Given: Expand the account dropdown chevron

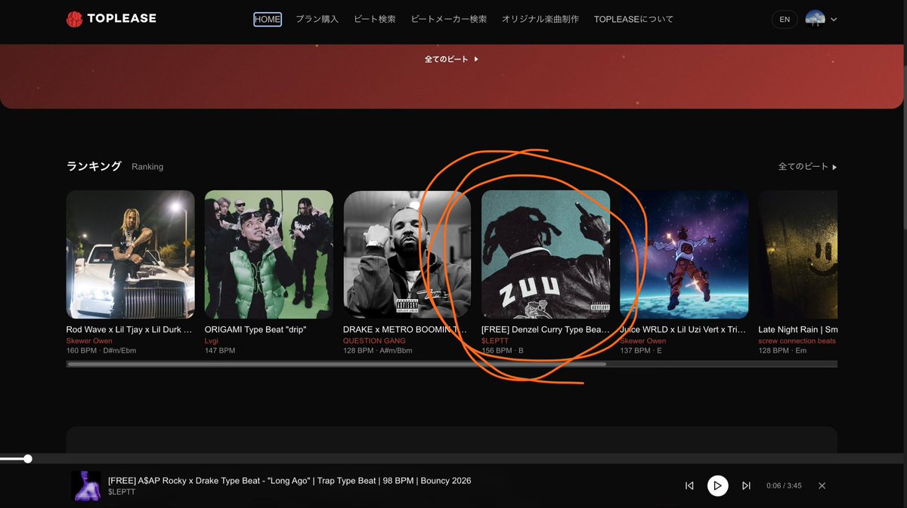Looking at the screenshot, I should [834, 20].
